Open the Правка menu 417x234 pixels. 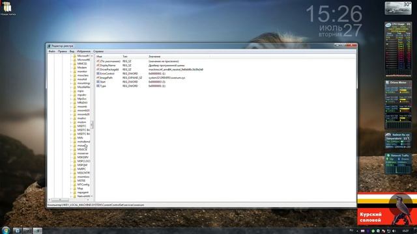click(x=63, y=51)
